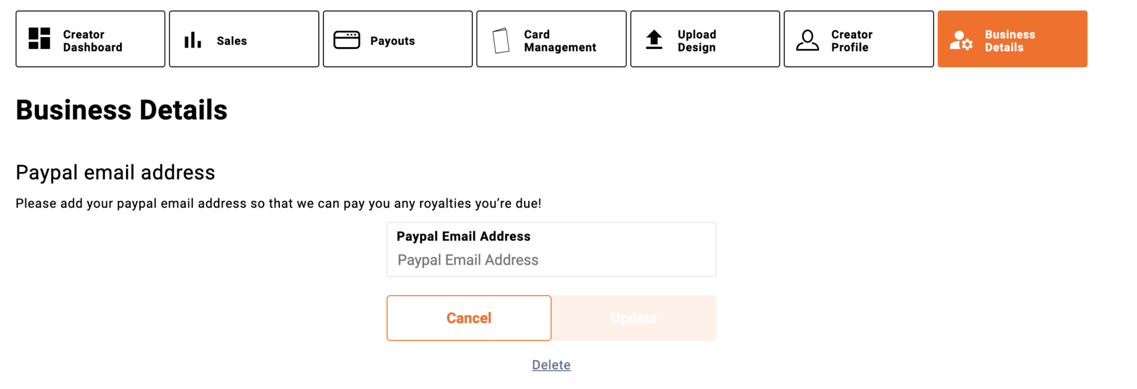Click the Business Details person-gear icon
Viewport: 1137px width, 389px height.
(x=961, y=41)
